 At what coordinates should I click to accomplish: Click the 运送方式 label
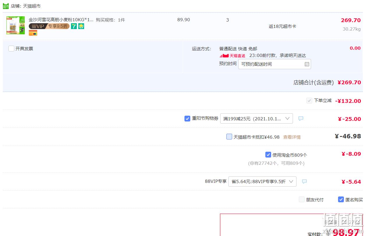click(202, 49)
